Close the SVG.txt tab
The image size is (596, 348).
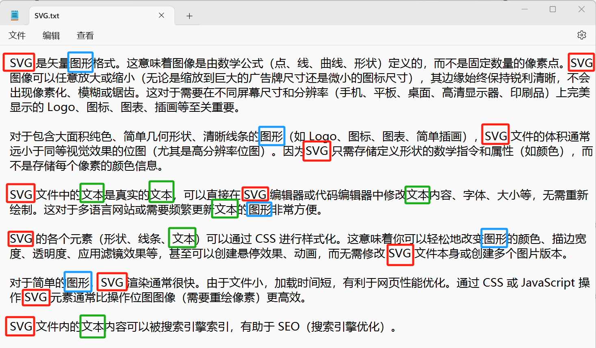[x=161, y=15]
